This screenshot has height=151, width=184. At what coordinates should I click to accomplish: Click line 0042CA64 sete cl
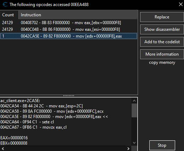click(27, 122)
